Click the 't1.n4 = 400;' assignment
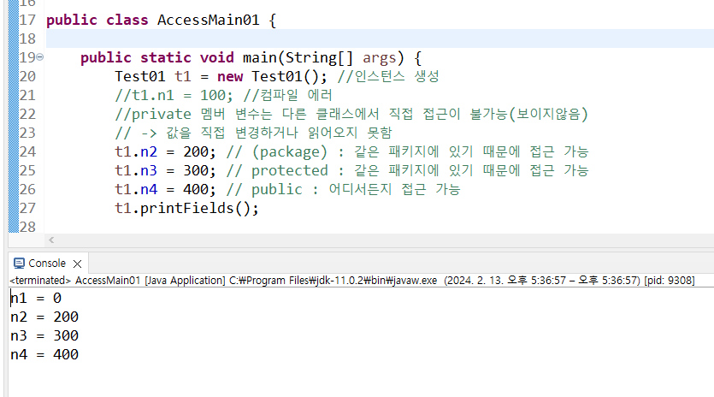The image size is (714, 397). click(x=165, y=189)
